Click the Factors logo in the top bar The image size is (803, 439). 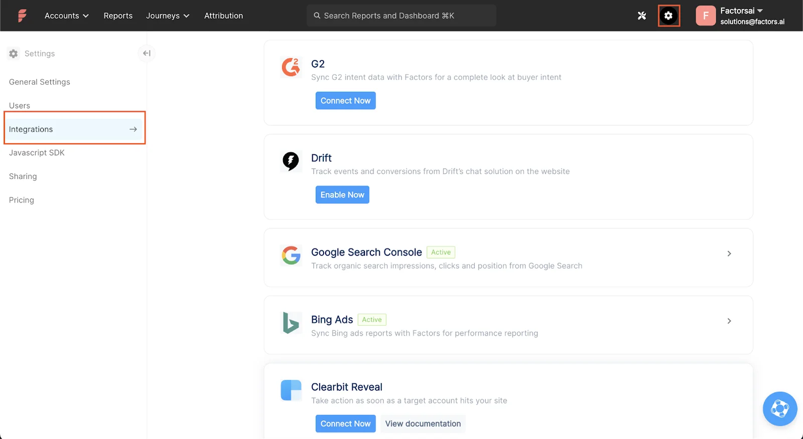[x=22, y=16]
